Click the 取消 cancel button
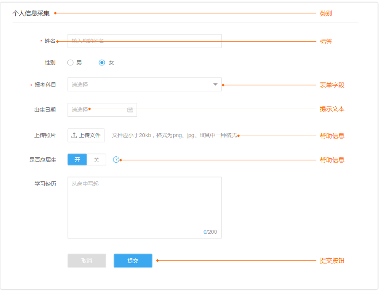The height and width of the screenshot is (291, 380). click(87, 261)
